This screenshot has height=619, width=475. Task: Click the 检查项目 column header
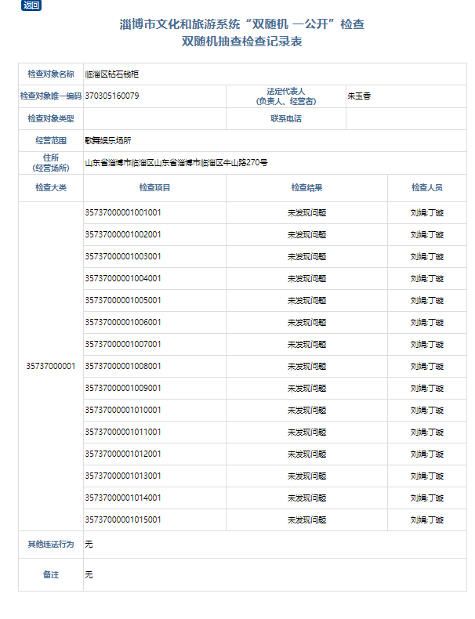[154, 188]
